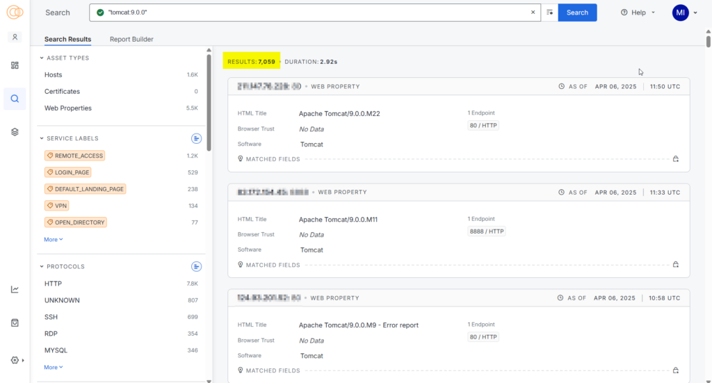Select the DEFAULT_LANDING_PAGE label
This screenshot has height=383, width=712.
(85, 189)
